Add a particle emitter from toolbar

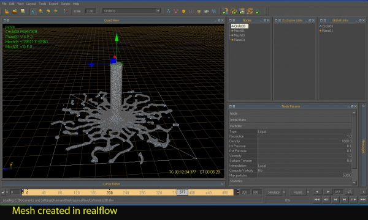(168, 11)
